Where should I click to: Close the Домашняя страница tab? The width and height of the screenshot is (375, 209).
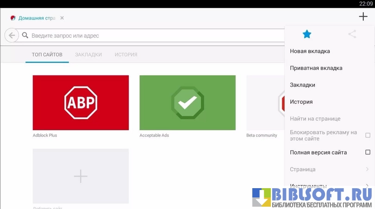pyautogui.click(x=62, y=18)
